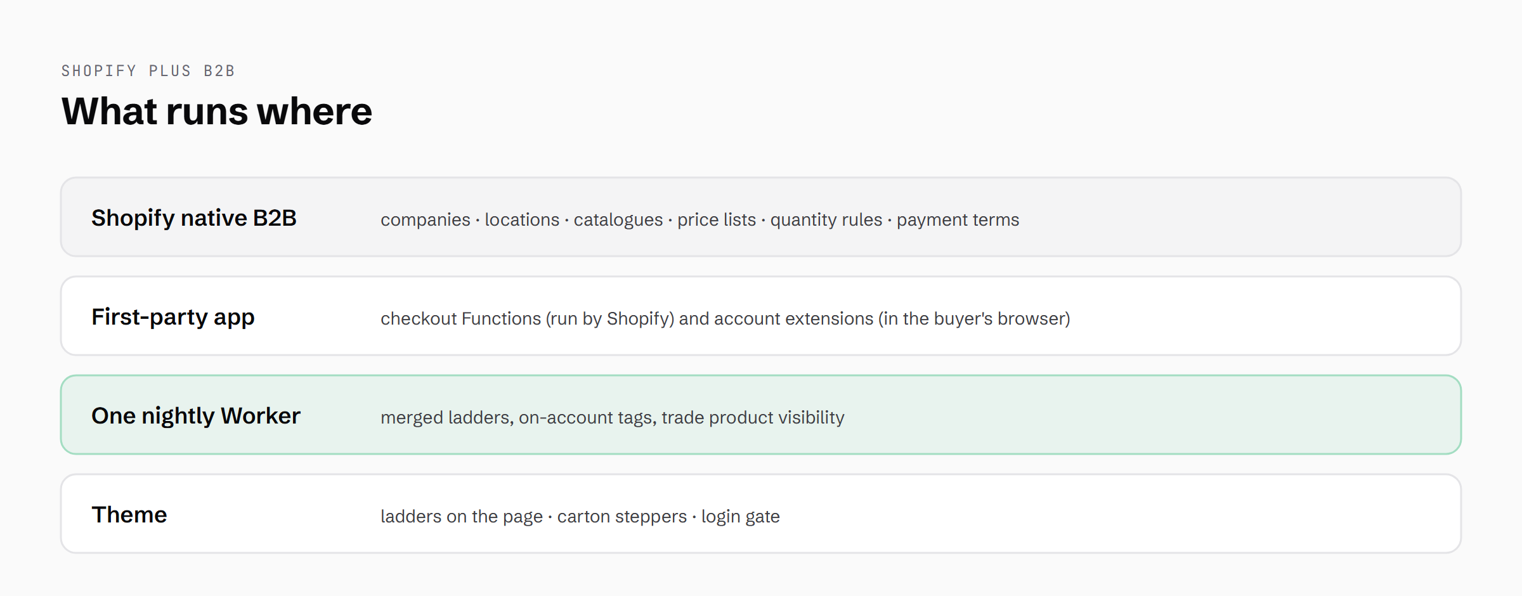The height and width of the screenshot is (596, 1522).
Task: Click the "SHOPIFY PLUS B2B" overline label
Action: point(148,71)
